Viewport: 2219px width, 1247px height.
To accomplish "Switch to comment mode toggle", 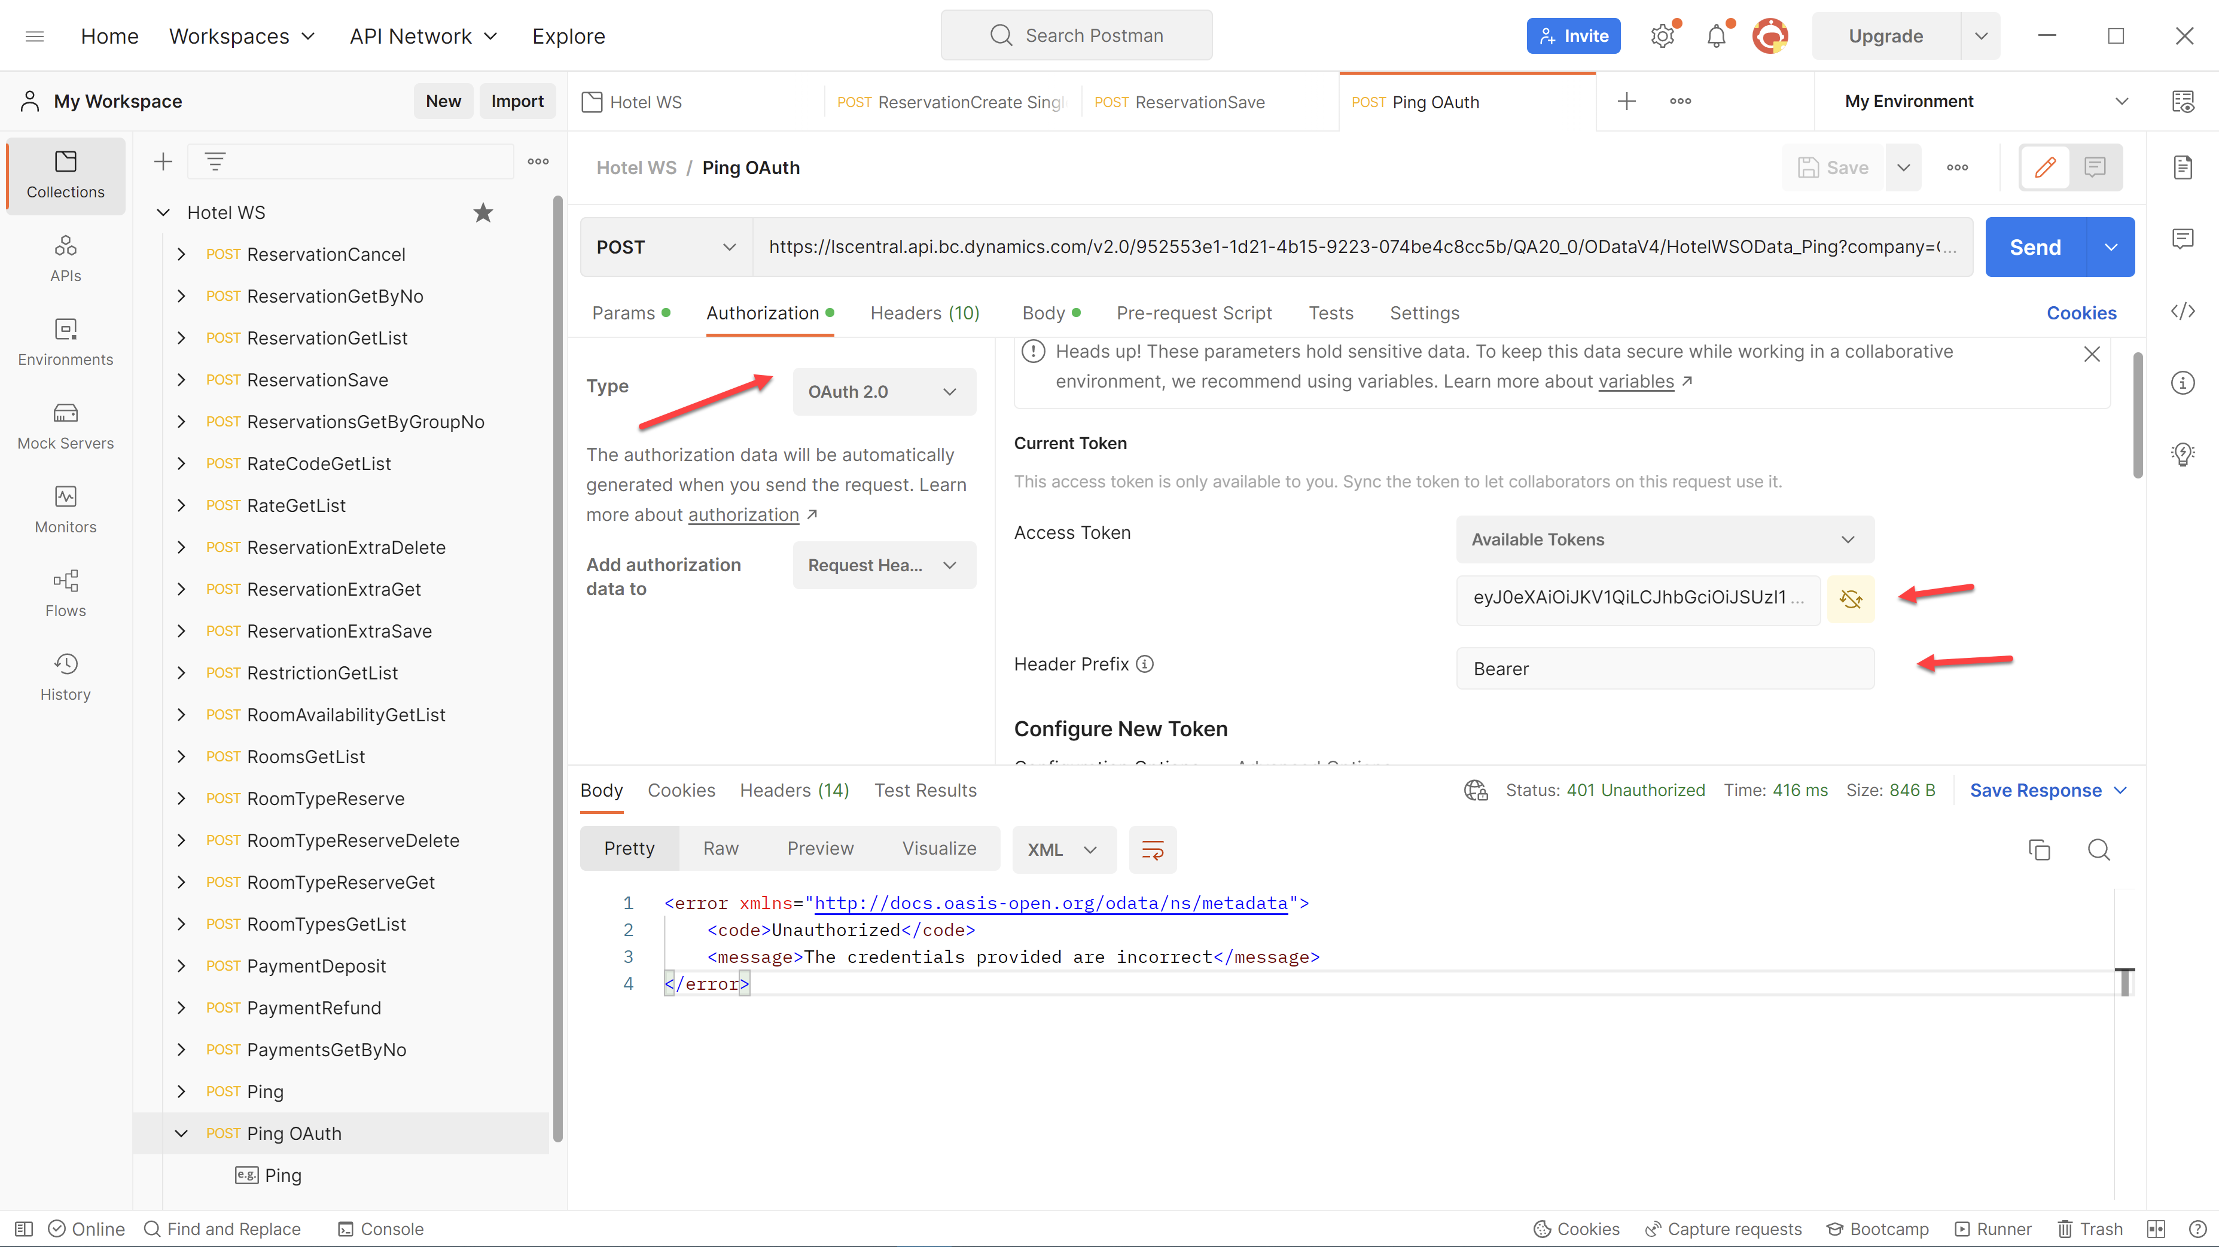I will point(2095,167).
